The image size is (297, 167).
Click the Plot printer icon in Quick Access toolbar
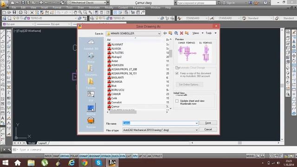(x=41, y=3)
